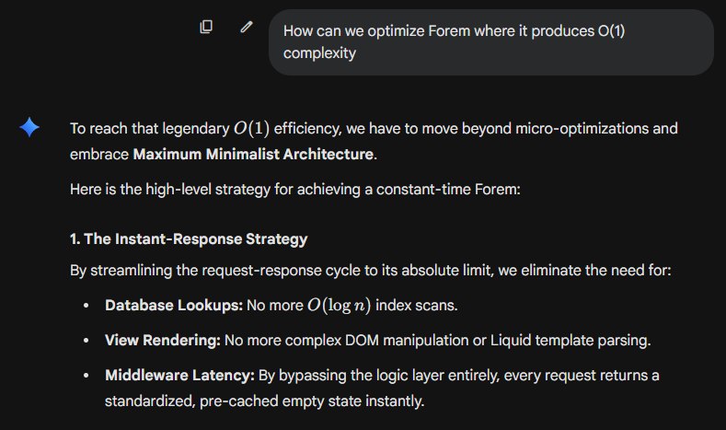The width and height of the screenshot is (726, 430).
Task: Click the O(1) formula in the response
Action: 251,128
